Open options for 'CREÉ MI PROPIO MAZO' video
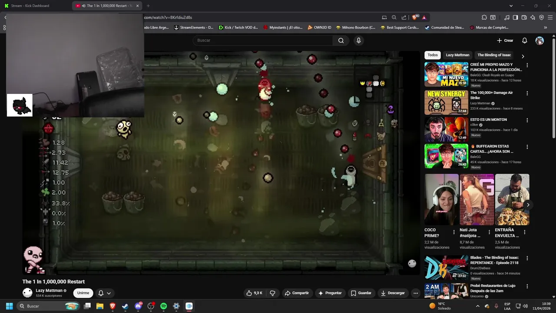The width and height of the screenshot is (556, 313). click(x=527, y=65)
